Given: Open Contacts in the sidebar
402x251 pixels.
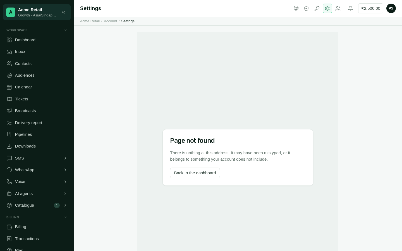Looking at the screenshot, I should (x=37, y=64).
